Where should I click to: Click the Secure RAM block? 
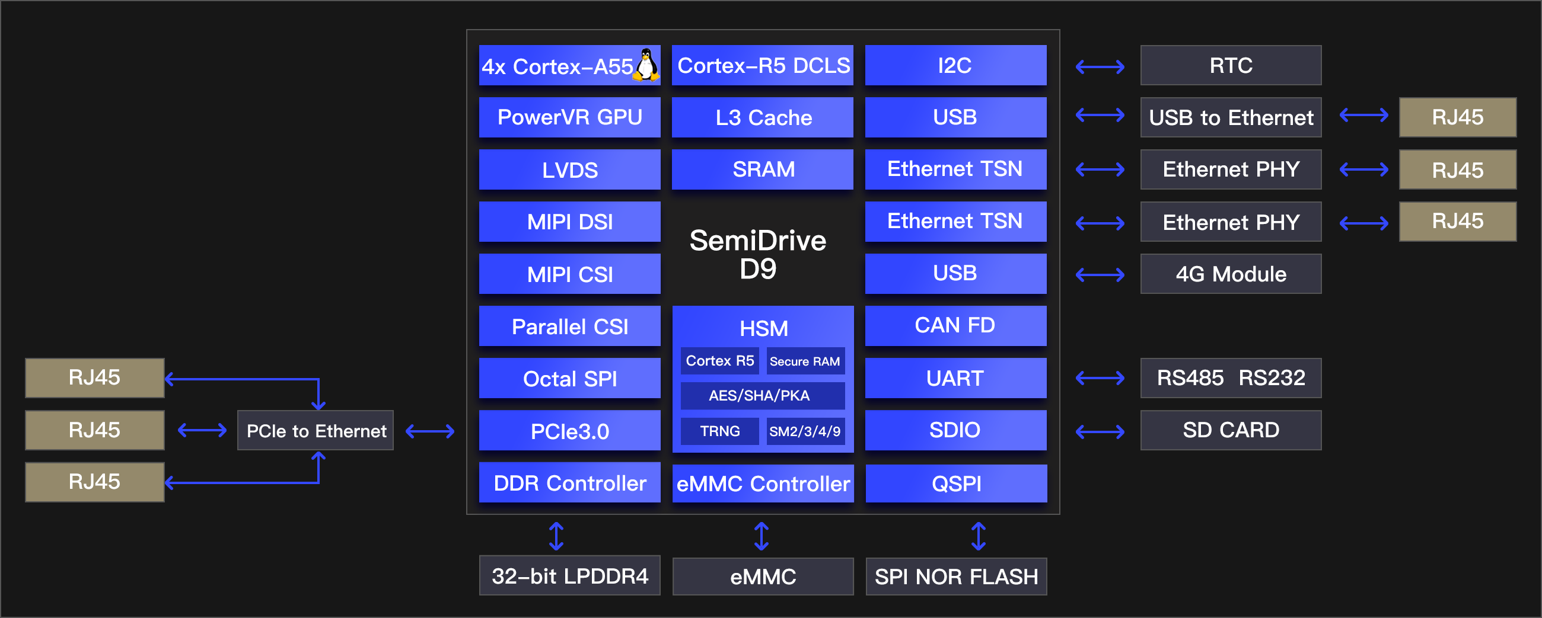click(805, 361)
